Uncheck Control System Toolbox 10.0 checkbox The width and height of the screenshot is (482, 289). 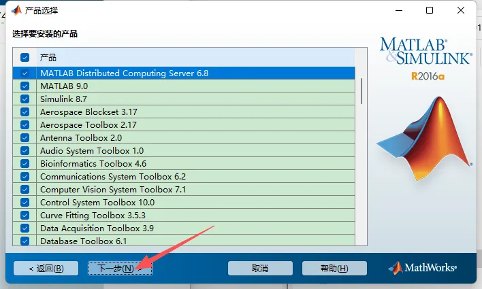pos(25,203)
